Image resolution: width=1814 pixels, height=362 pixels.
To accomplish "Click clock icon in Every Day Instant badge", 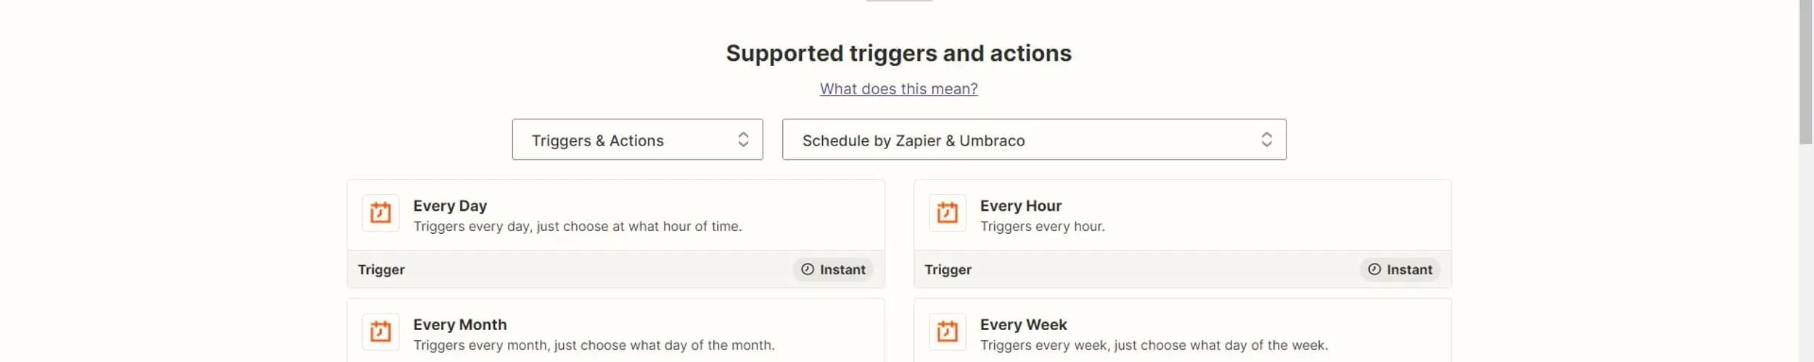I will pyautogui.click(x=807, y=269).
